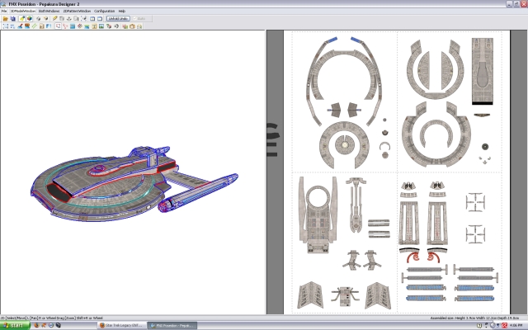Click the insert image picture icon

point(101,26)
